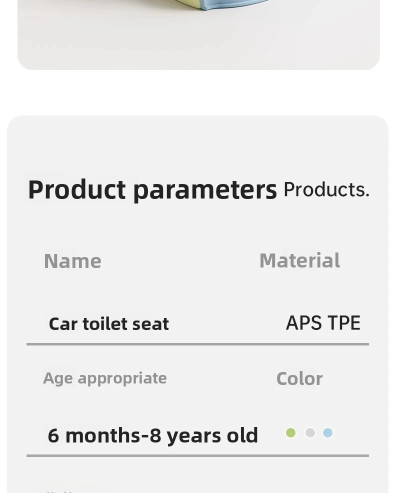This screenshot has height=493, width=395.
Task: Click the "Name" column label
Action: point(72,261)
